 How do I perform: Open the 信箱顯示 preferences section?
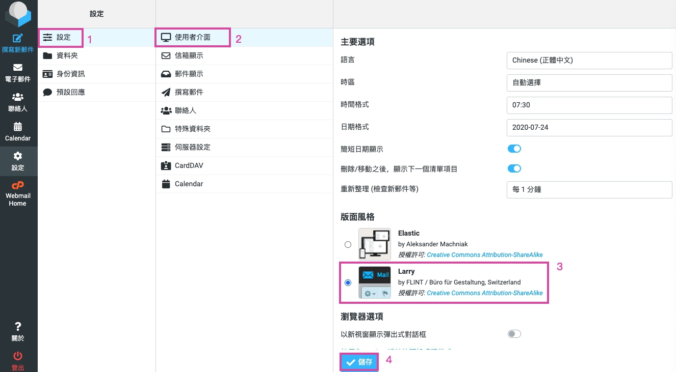pyautogui.click(x=189, y=55)
